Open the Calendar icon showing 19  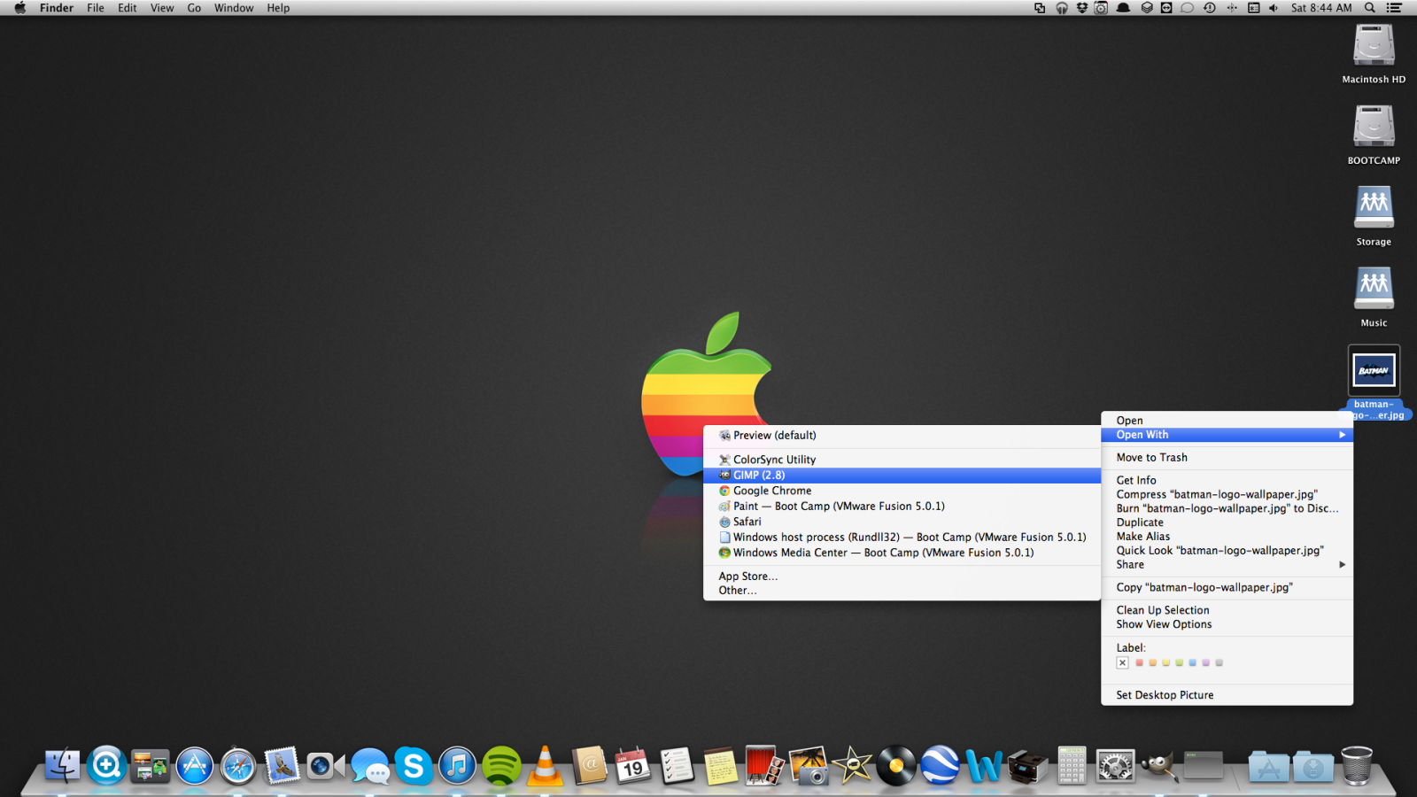tap(632, 765)
